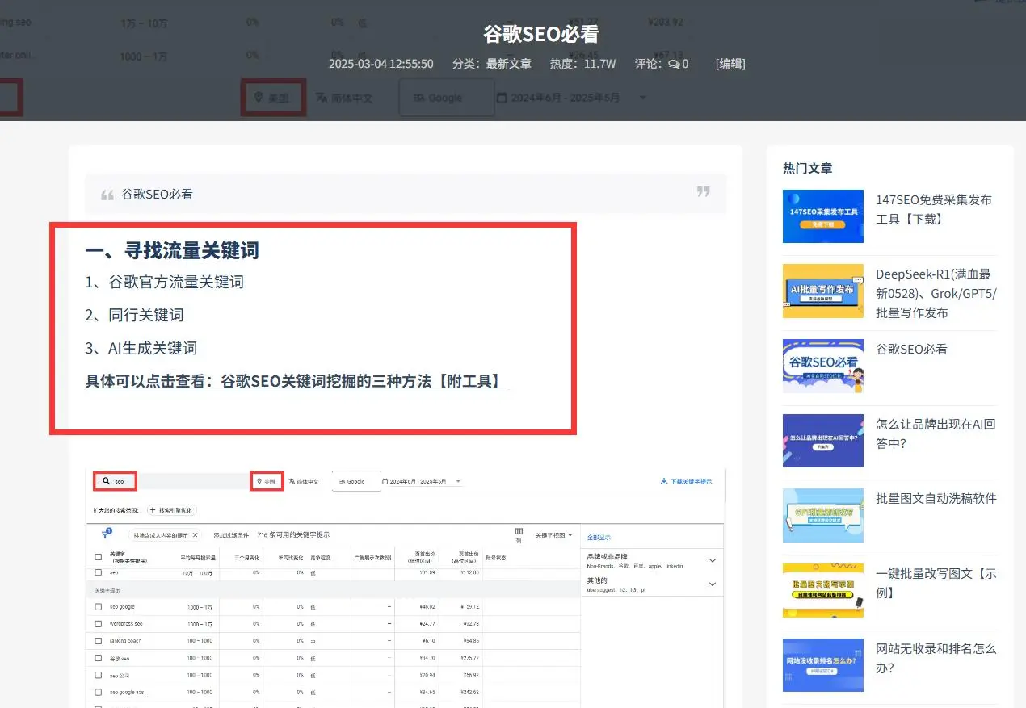Click the 美国 location pin icon
The width and height of the screenshot is (1026, 708).
pos(259,481)
